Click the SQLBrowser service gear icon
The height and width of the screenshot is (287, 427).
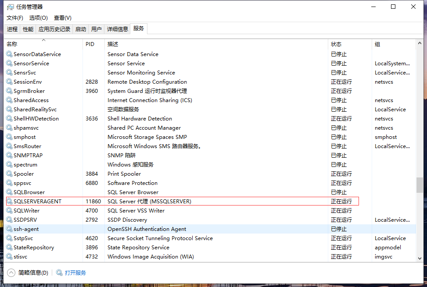point(9,192)
